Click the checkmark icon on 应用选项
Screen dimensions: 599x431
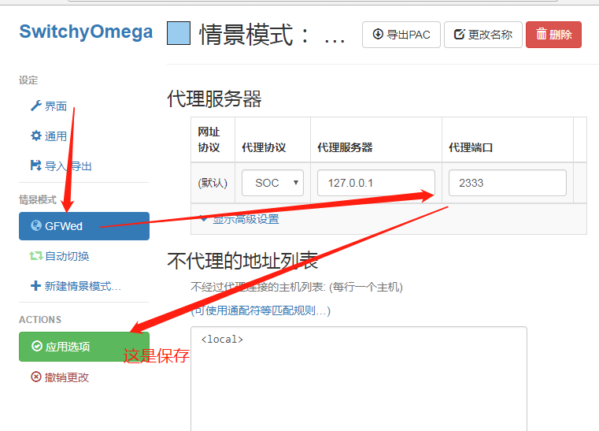click(37, 346)
